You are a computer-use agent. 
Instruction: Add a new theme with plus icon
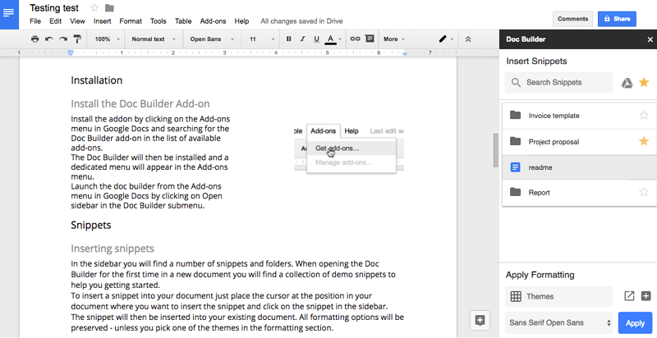(x=646, y=296)
